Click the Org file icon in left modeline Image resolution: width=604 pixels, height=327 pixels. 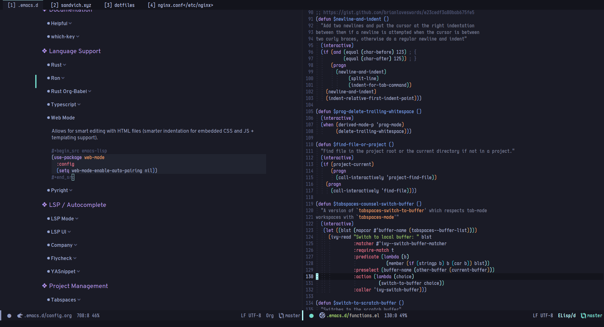coord(20,316)
